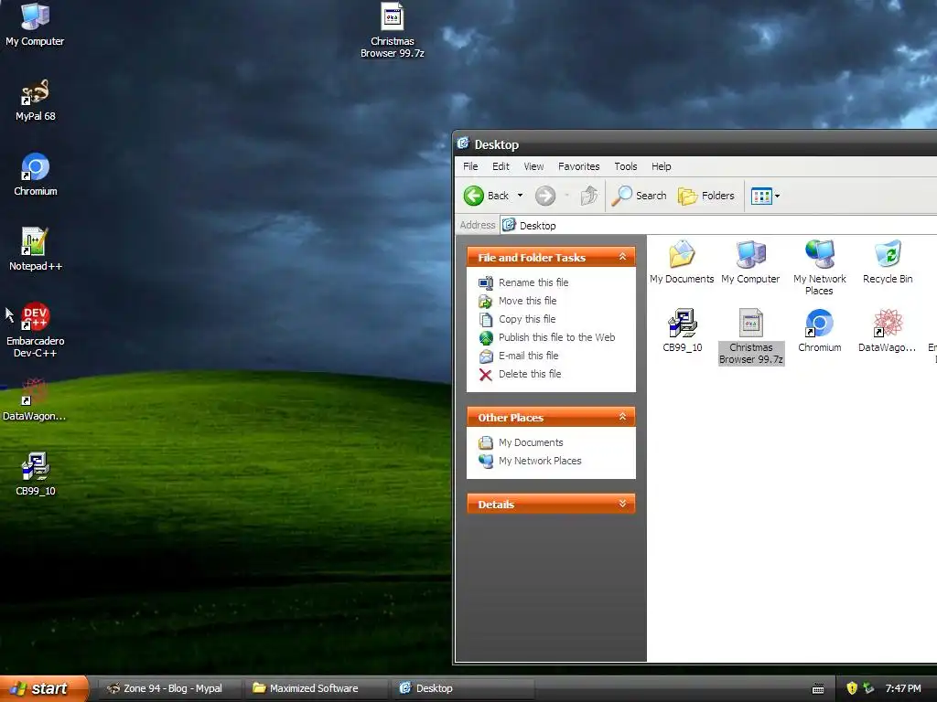Image resolution: width=937 pixels, height=702 pixels.
Task: Select Christmas Browser 99.7z file on desktop wallpaper
Action: (x=392, y=30)
